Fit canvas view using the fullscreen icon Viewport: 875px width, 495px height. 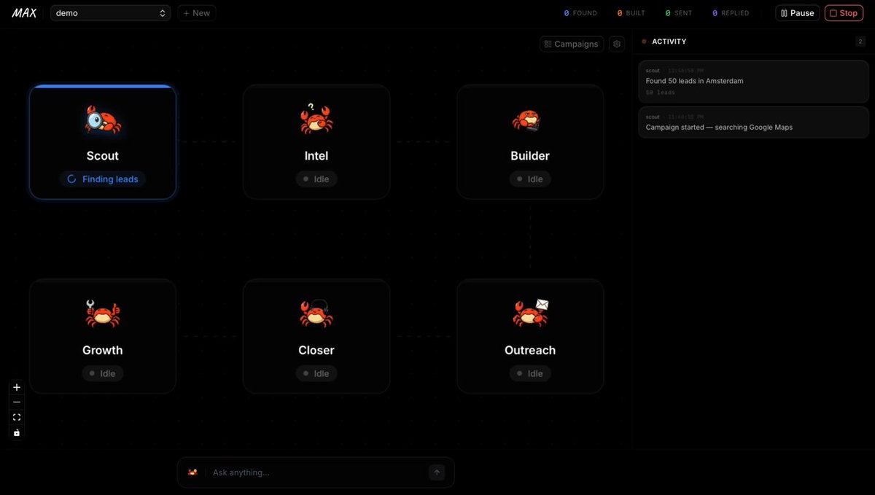(17, 417)
